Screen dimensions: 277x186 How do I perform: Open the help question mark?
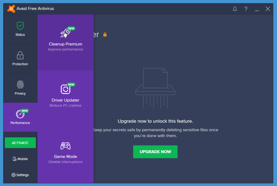click(246, 9)
